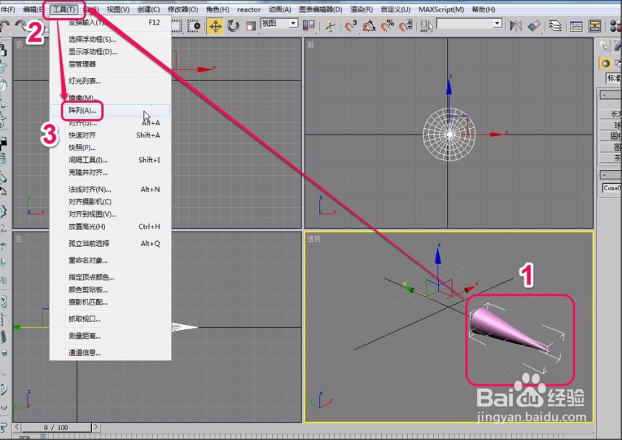This screenshot has height=440, width=622.
Task: Click the Cone0 object name field
Action: [x=612, y=188]
